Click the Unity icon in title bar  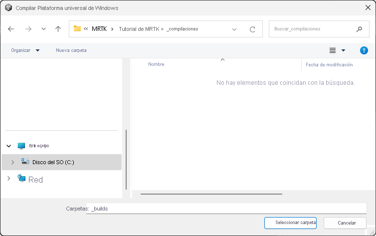[x=8, y=8]
